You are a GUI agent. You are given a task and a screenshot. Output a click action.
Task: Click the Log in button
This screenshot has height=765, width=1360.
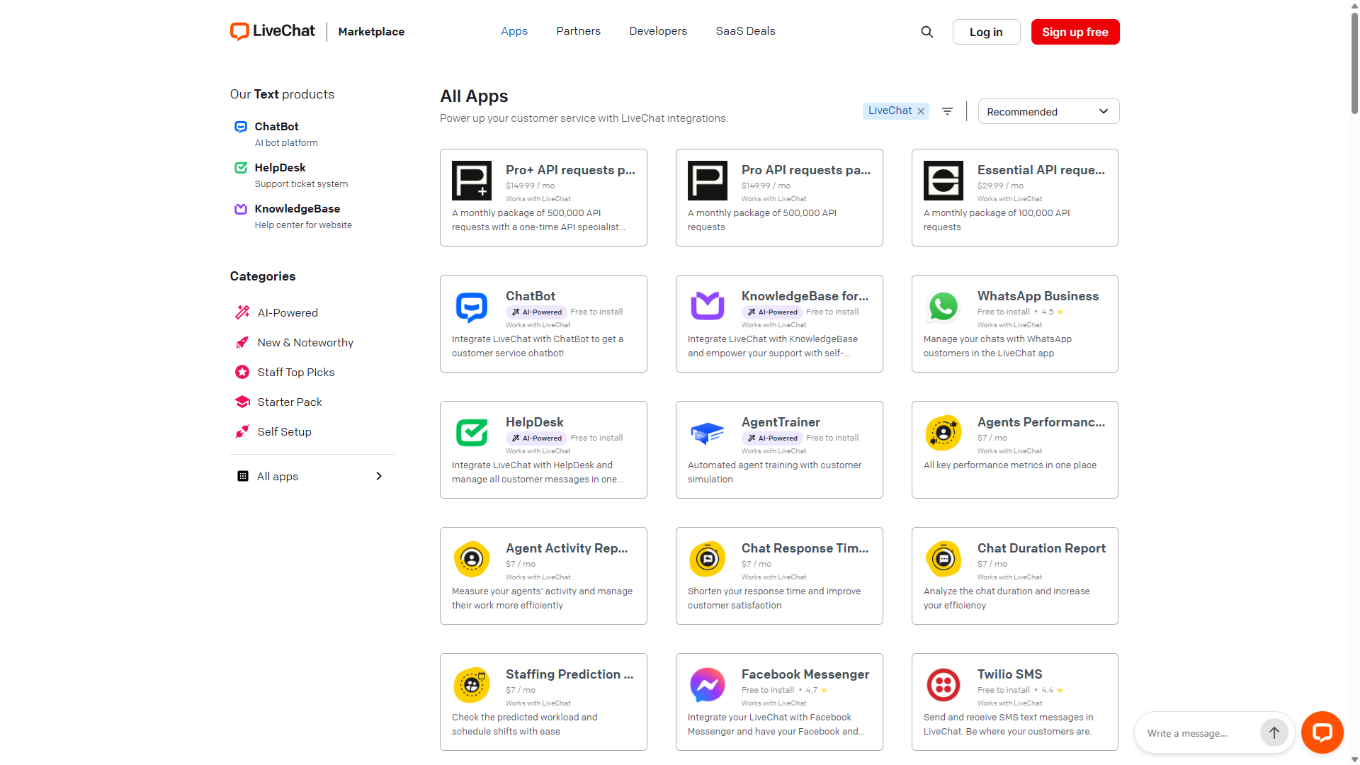(x=986, y=32)
